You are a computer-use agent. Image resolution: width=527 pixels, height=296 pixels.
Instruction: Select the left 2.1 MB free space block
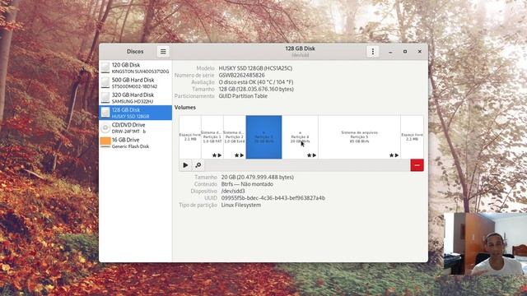coord(190,137)
